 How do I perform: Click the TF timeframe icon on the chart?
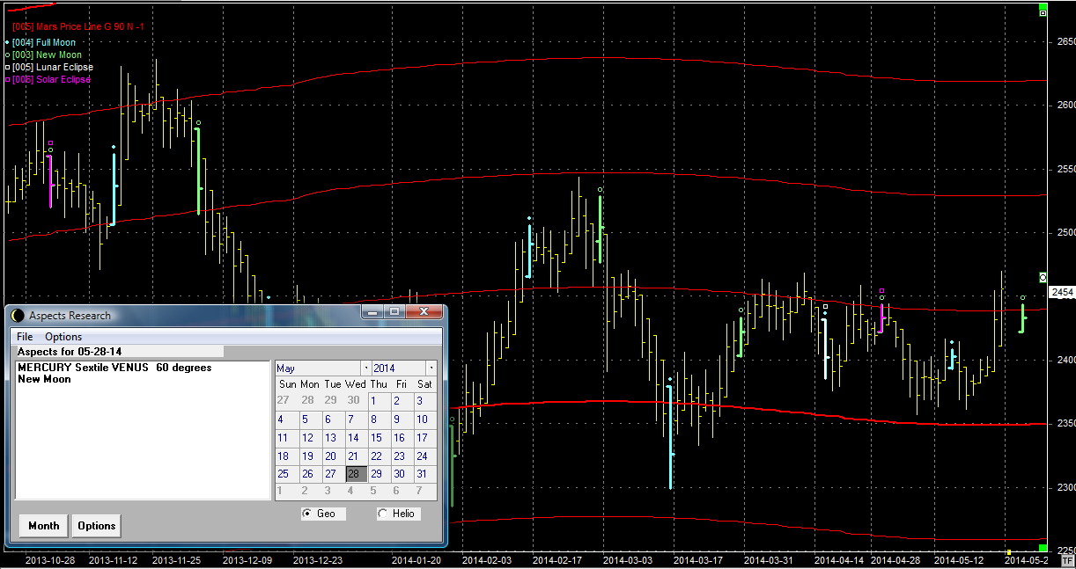coord(1067,559)
